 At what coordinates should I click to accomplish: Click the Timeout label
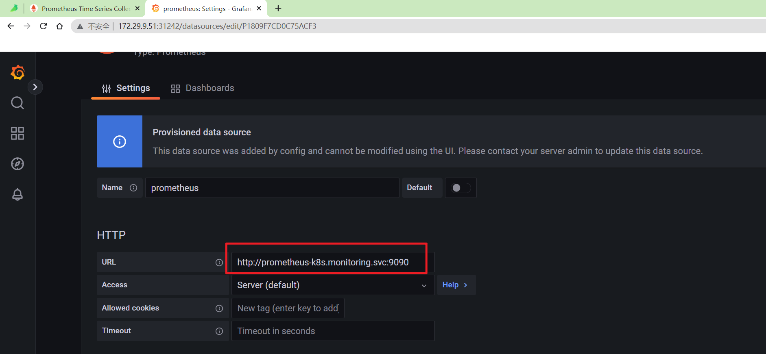(x=116, y=331)
